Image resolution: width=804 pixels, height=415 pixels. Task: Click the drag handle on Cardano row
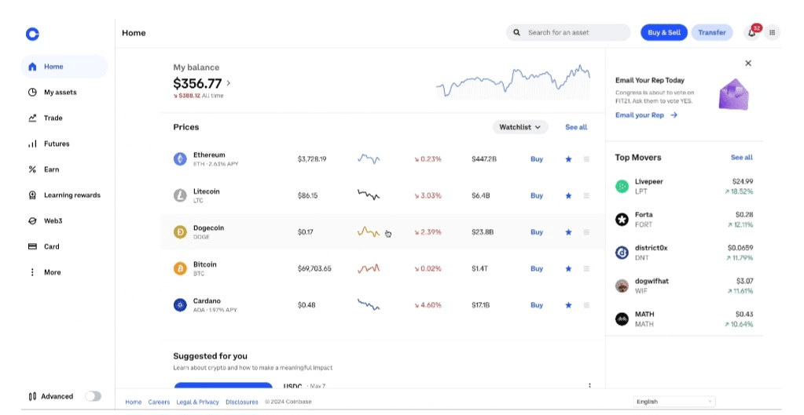click(586, 305)
